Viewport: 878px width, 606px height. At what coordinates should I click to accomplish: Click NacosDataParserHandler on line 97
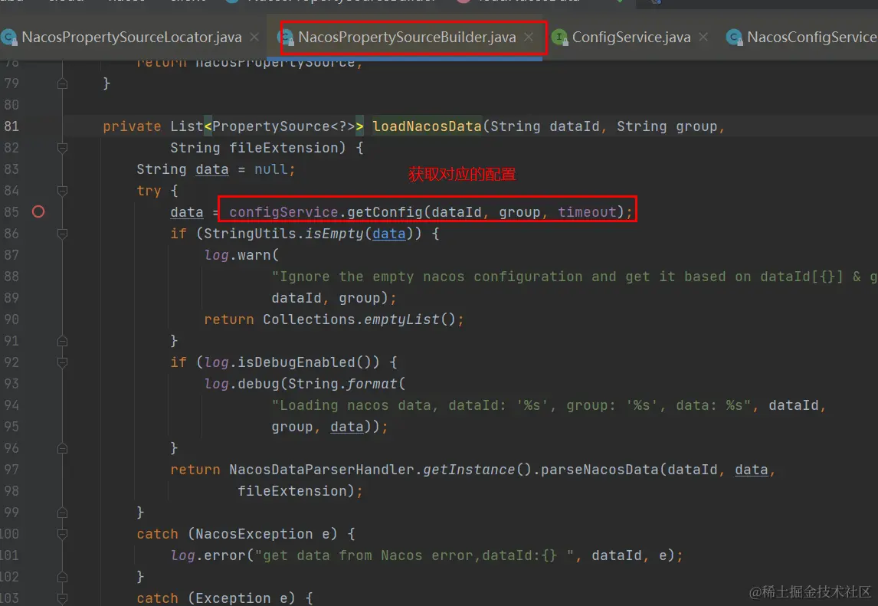tap(322, 470)
